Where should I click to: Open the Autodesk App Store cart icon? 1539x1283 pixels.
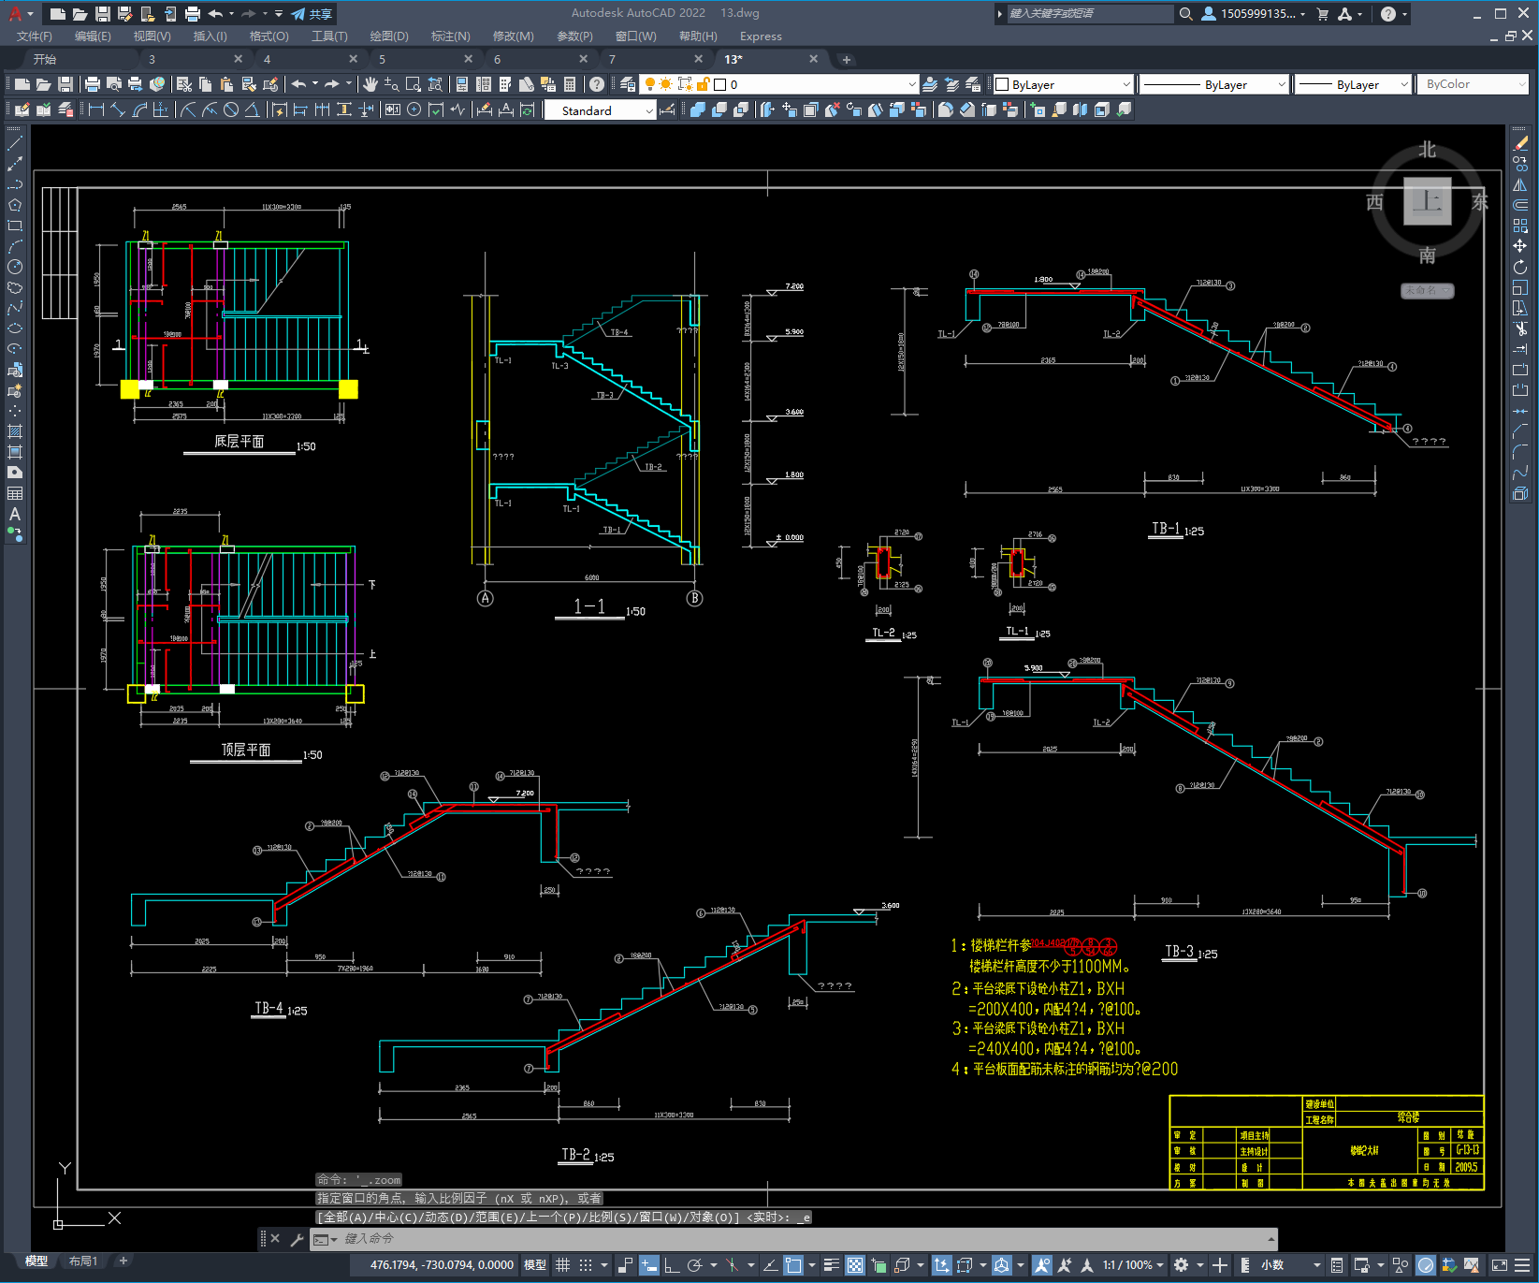pyautogui.click(x=1323, y=14)
